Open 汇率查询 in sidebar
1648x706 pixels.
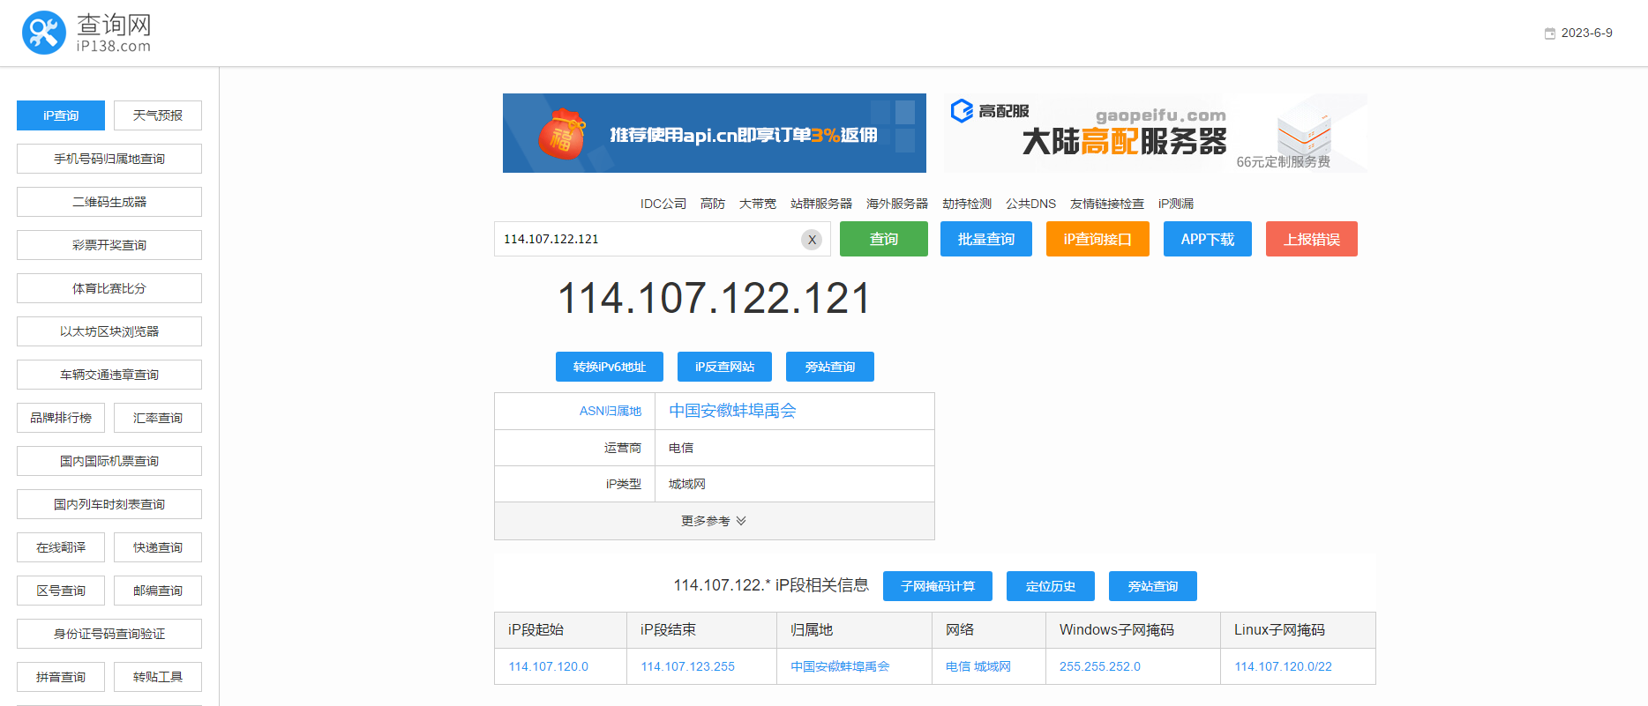point(158,418)
